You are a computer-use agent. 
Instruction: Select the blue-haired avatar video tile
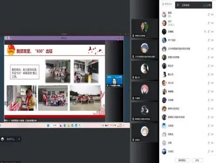[x=144, y=50]
